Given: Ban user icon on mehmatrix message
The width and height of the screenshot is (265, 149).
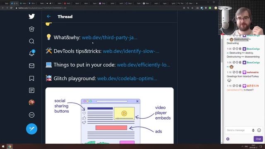Looking at the screenshot, I should (234, 72).
